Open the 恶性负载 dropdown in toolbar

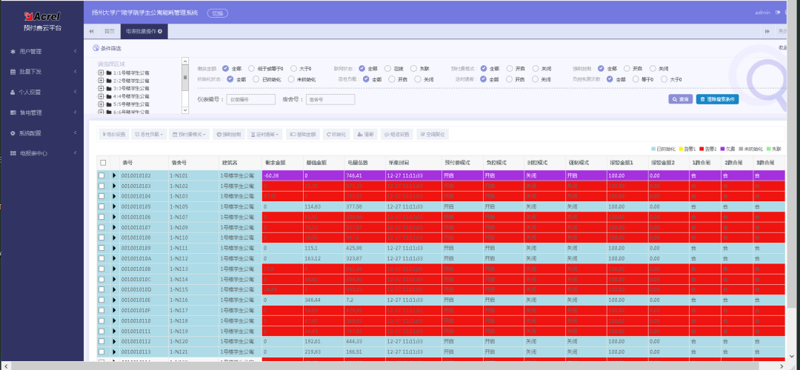148,135
